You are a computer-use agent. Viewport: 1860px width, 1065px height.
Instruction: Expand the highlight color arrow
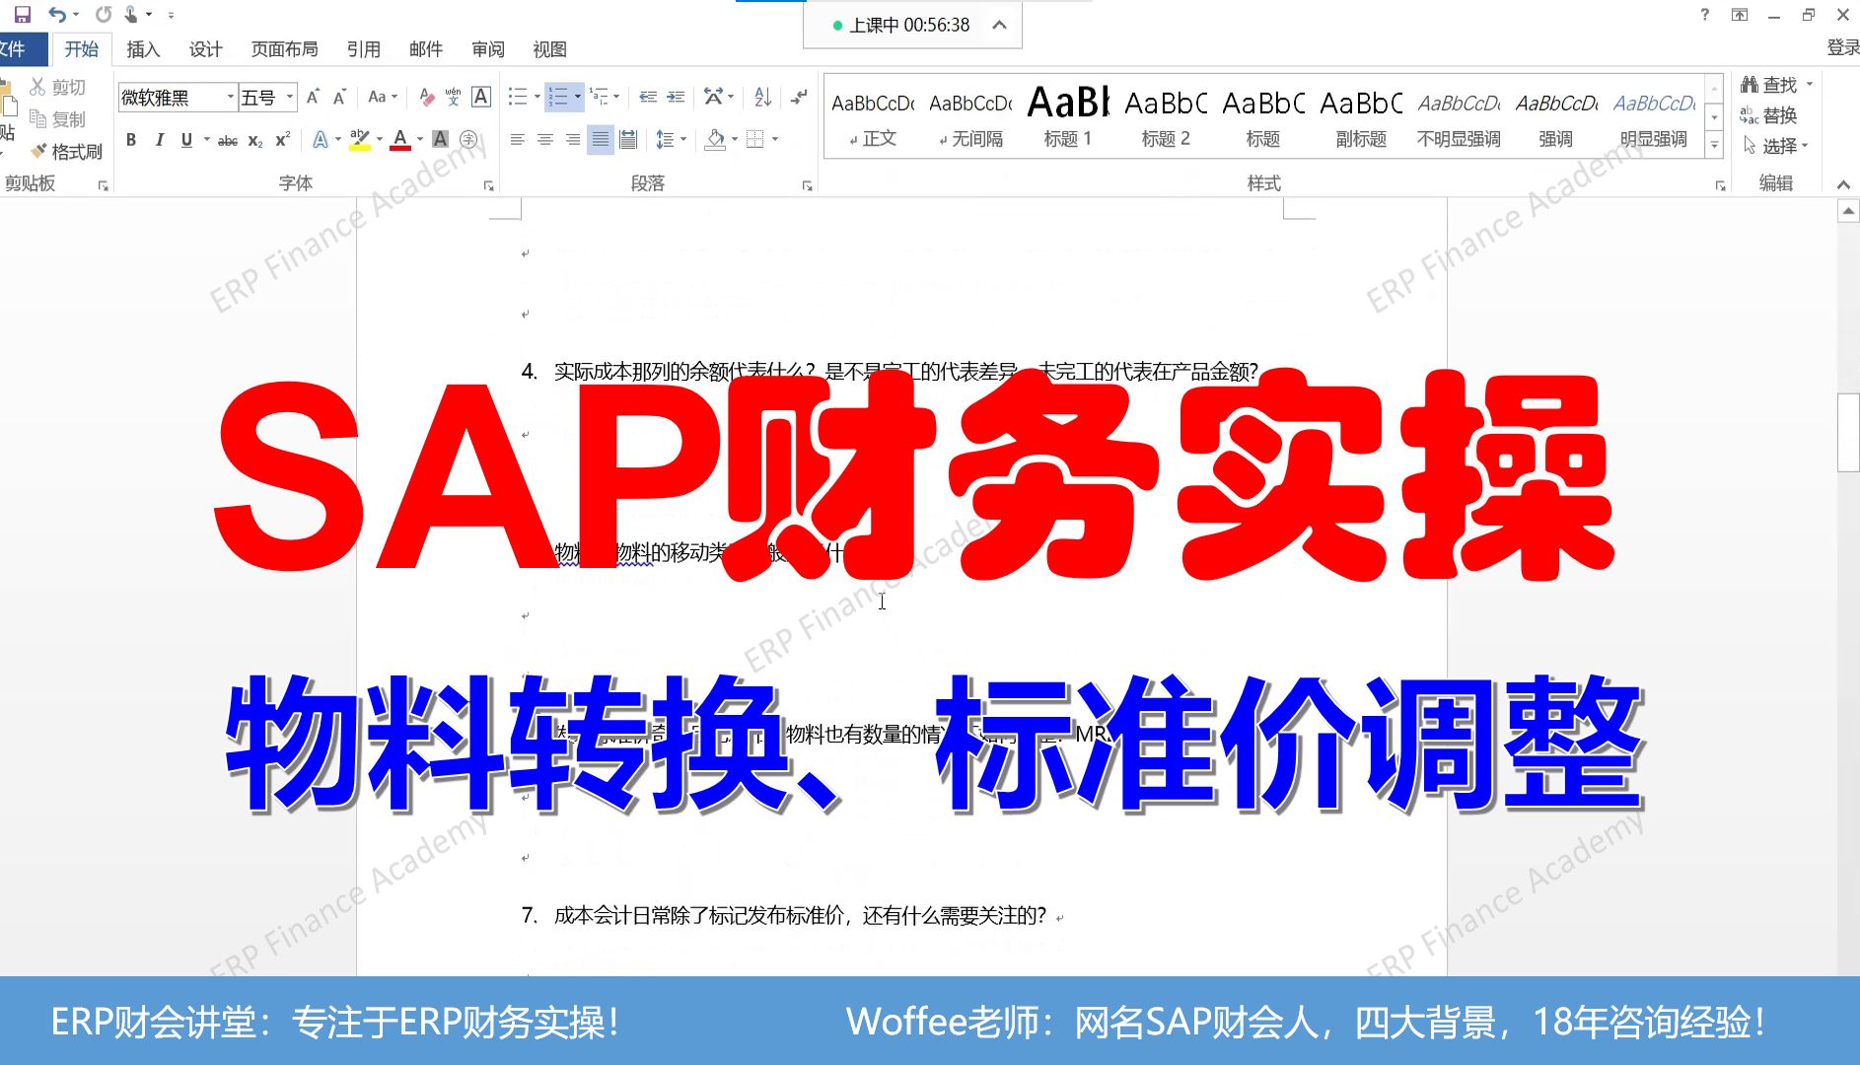click(380, 140)
